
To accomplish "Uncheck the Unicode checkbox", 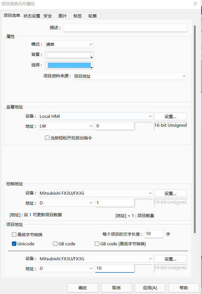I will pos(14,244).
